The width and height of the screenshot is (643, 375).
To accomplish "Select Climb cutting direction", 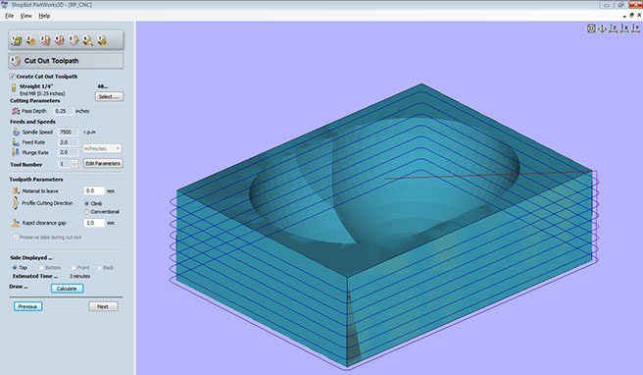I will tap(86, 203).
